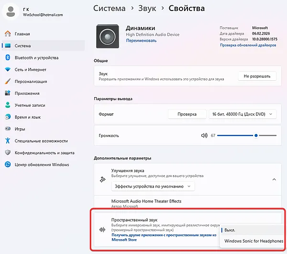Click Microsoft Audio Home Theater Effects entry
Viewport: 287px width, 254px height.
(x=146, y=201)
